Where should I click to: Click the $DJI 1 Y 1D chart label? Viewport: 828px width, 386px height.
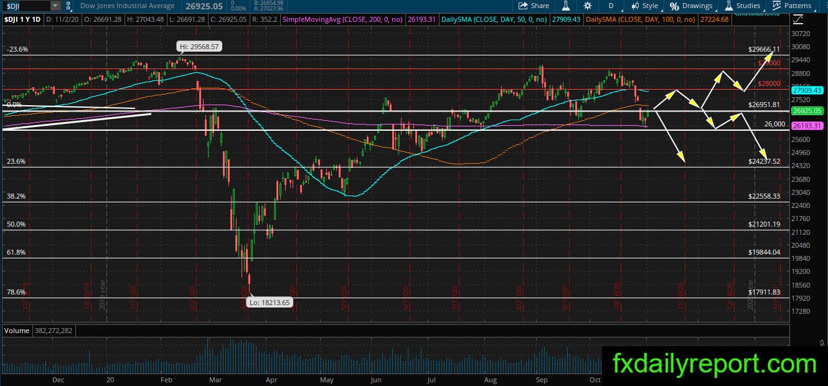point(24,20)
